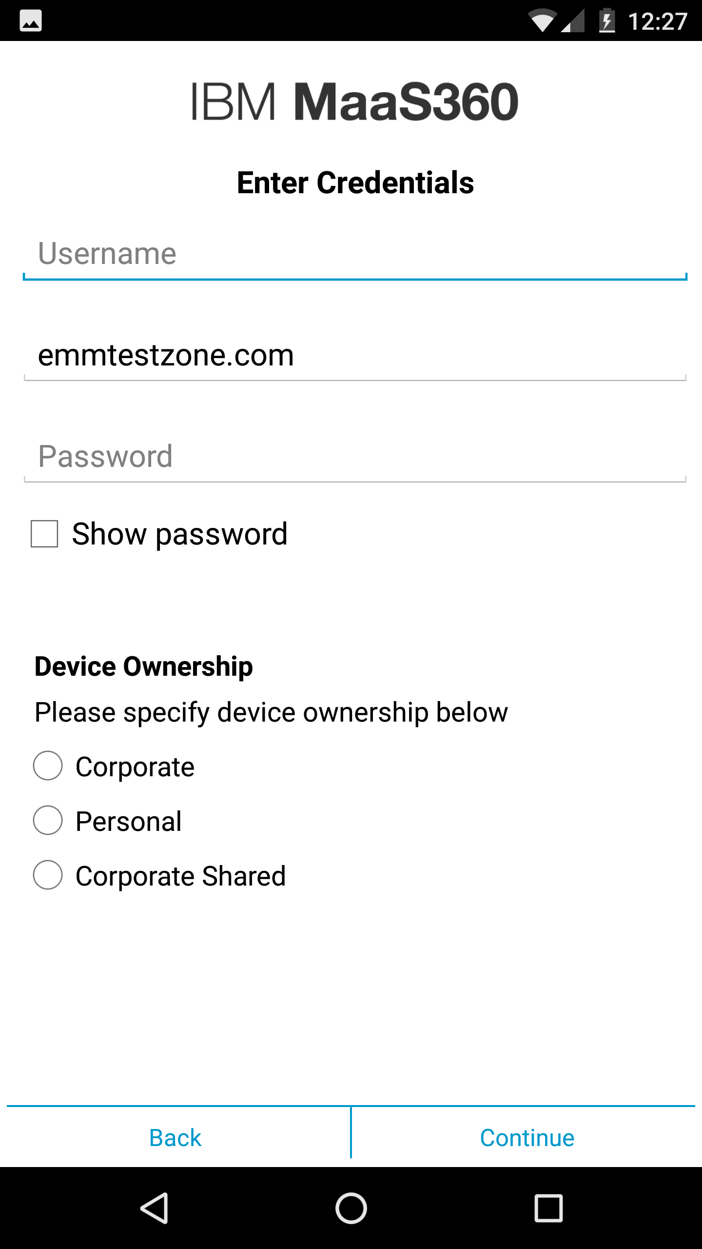Focus the Username input field
The image size is (702, 1249).
point(351,253)
